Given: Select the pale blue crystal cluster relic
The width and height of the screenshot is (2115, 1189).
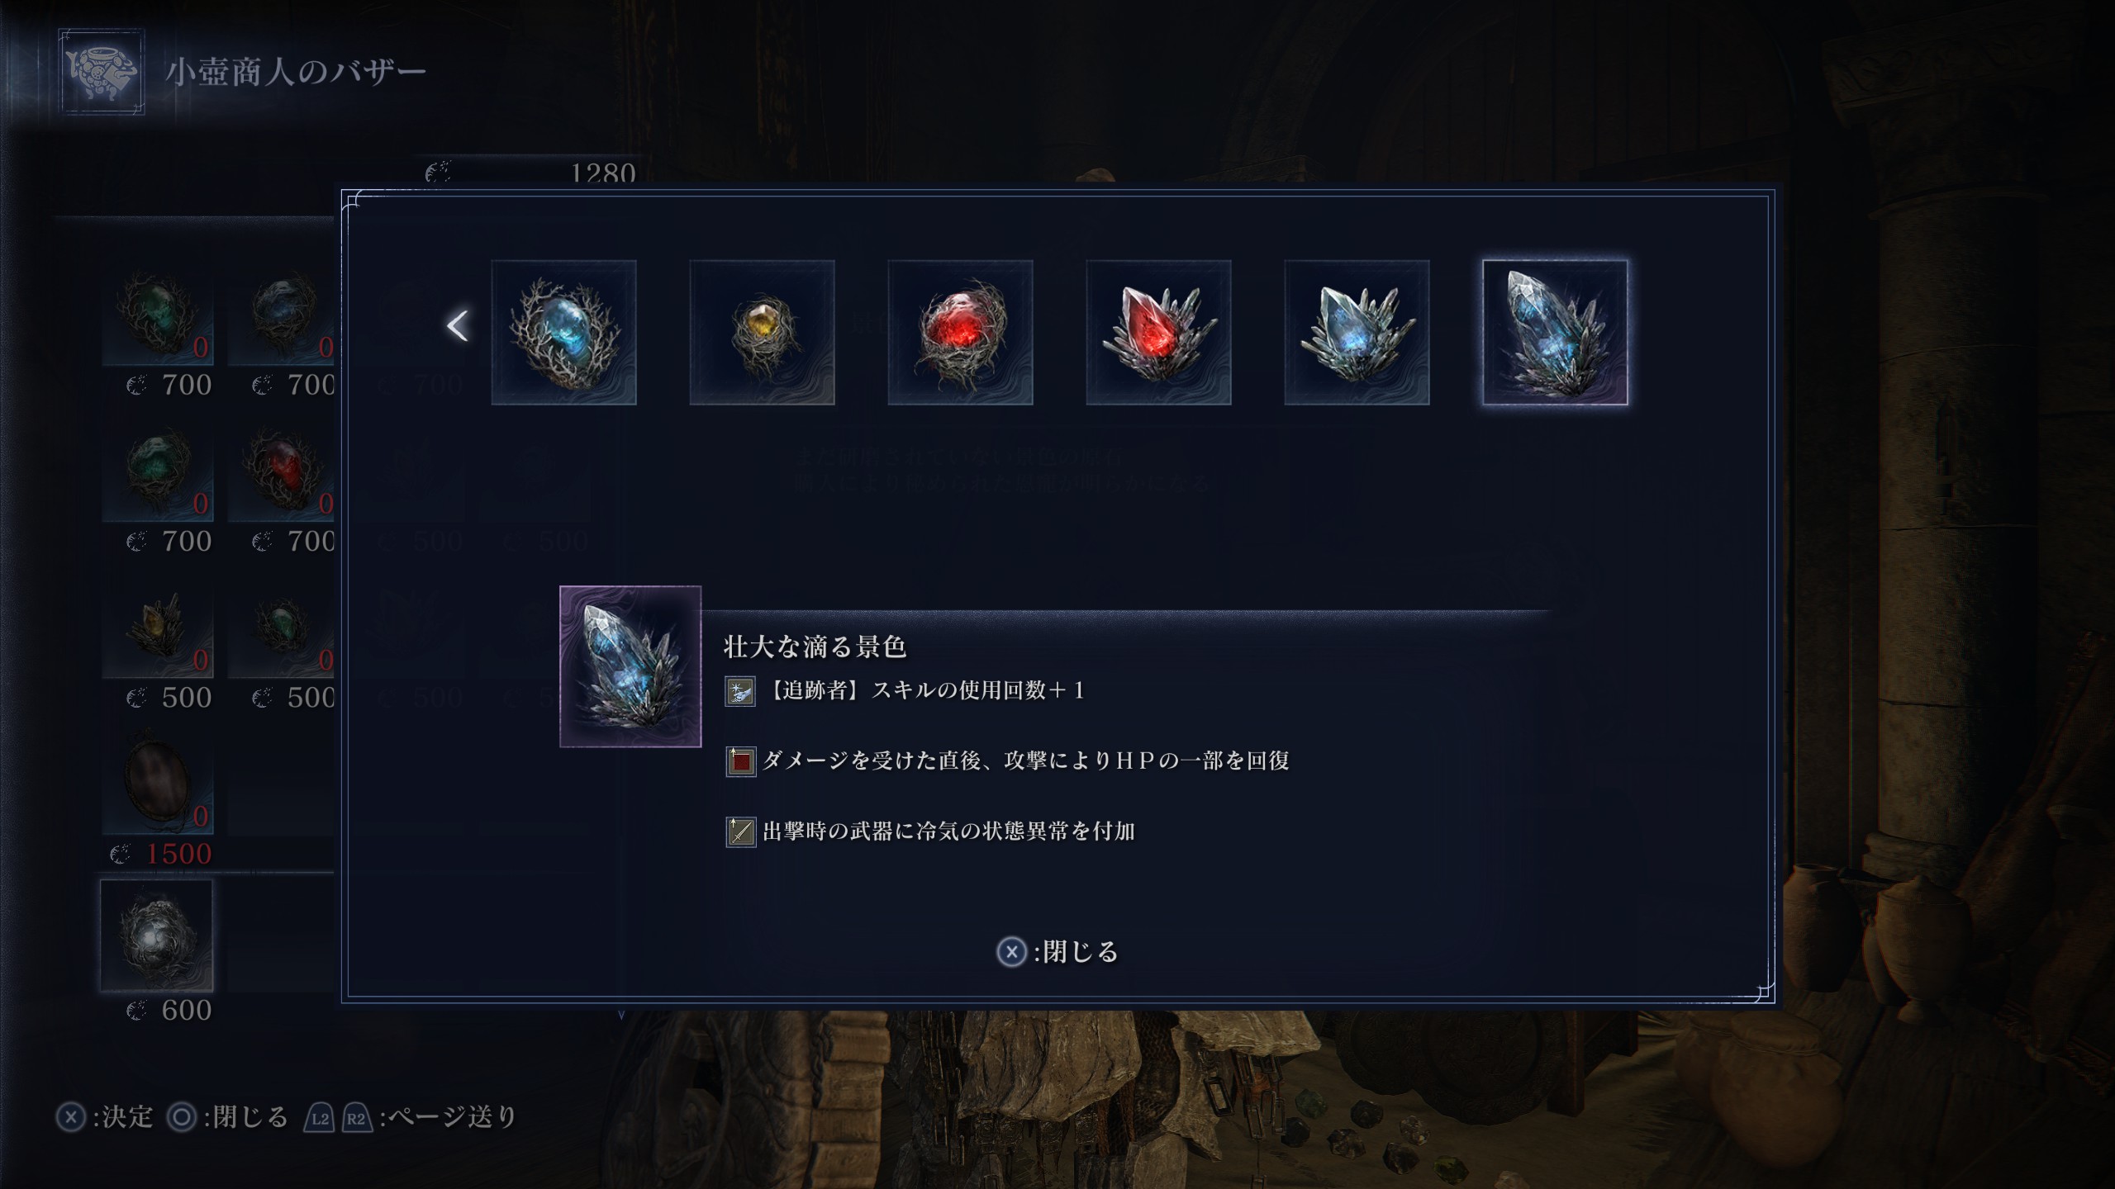Looking at the screenshot, I should [1357, 332].
